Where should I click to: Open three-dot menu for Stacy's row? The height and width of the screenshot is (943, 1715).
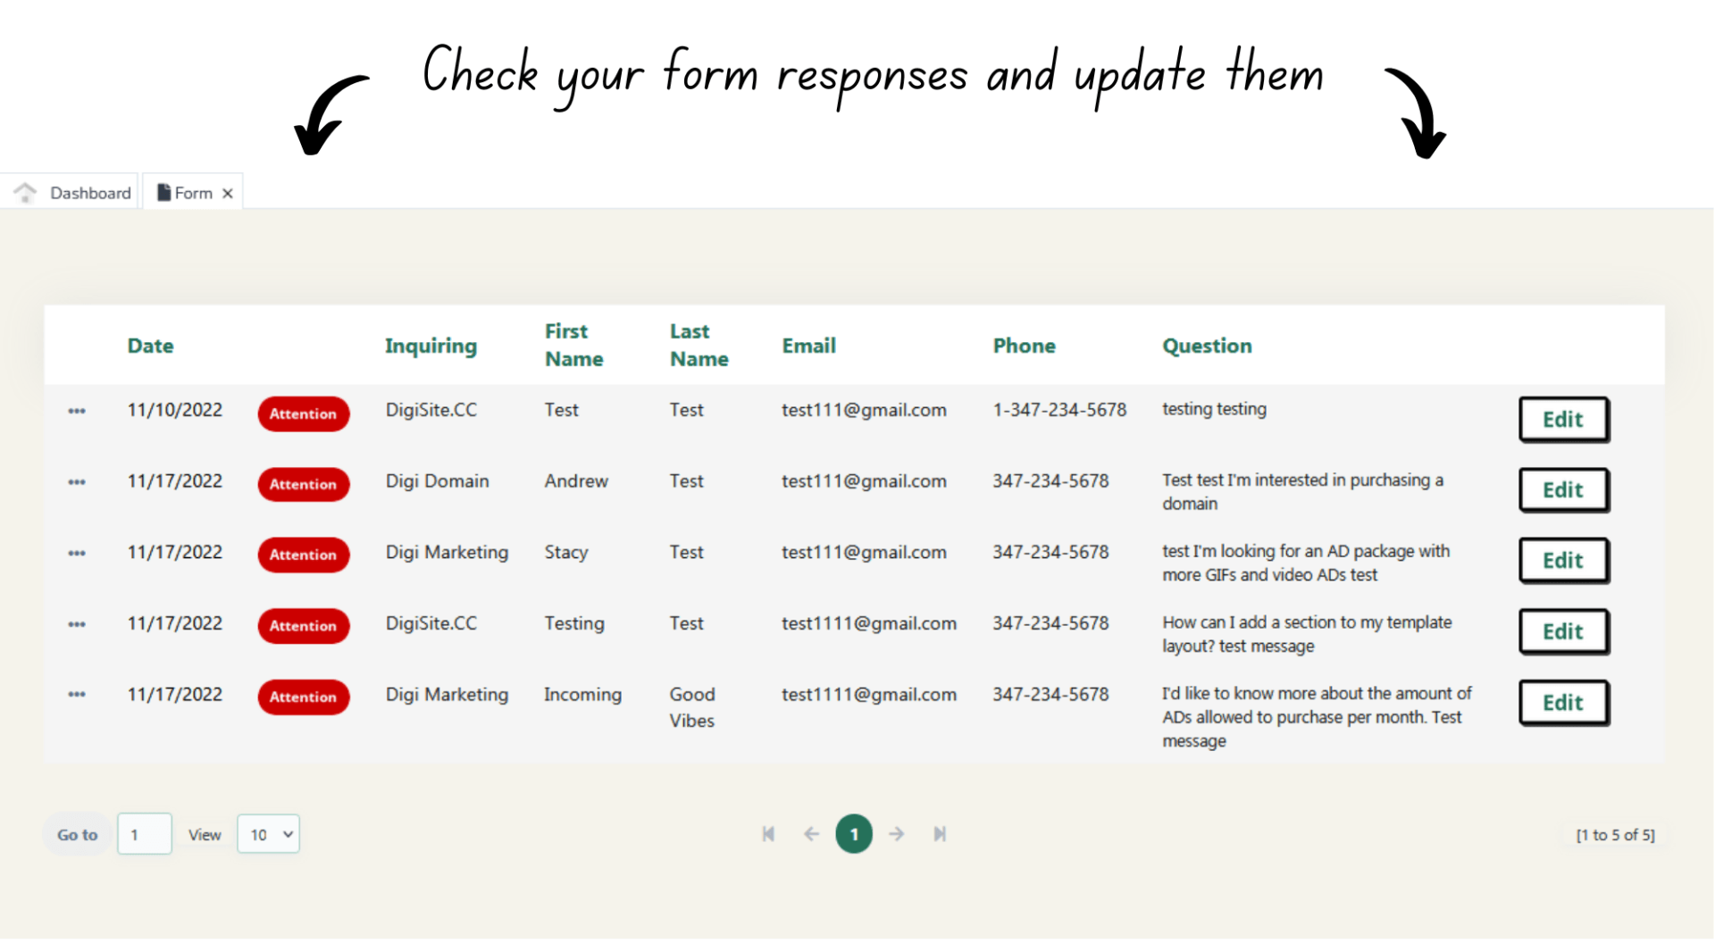click(x=77, y=554)
